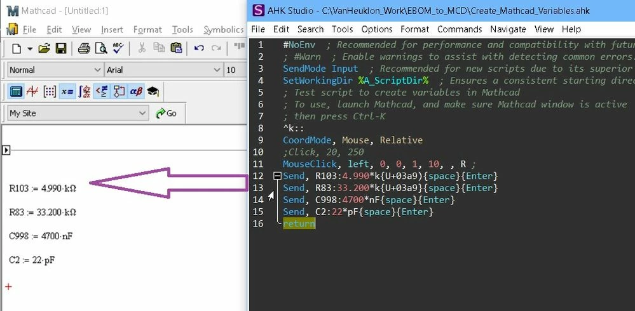Click the R103 := 4.990·kΩ equation
635x311 pixels.
(x=43, y=189)
